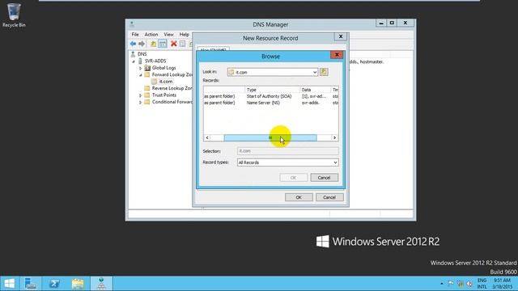The width and height of the screenshot is (518, 291).
Task: Open the View menu in DNS Manager
Action: coord(168,34)
